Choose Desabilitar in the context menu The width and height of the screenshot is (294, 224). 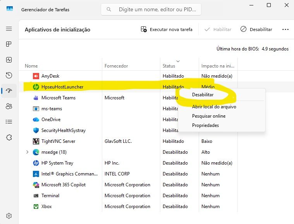203,94
